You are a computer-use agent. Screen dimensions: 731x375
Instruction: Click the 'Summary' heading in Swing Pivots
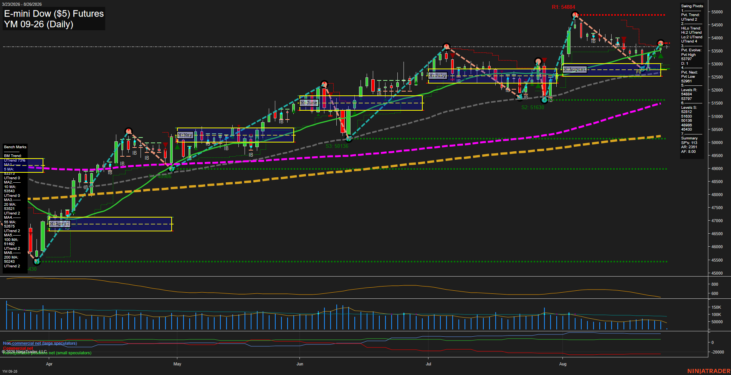pyautogui.click(x=689, y=138)
